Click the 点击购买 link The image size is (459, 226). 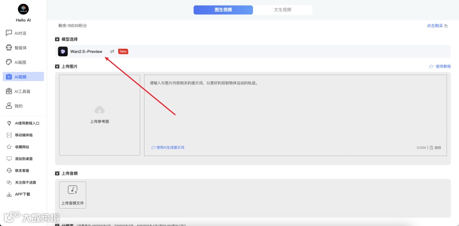(435, 26)
